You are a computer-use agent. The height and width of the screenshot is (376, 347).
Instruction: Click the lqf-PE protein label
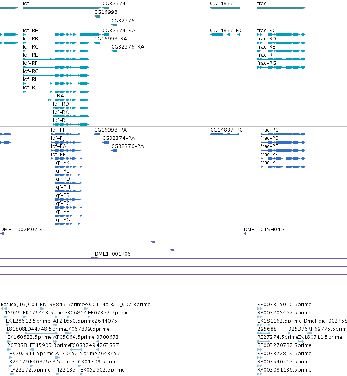click(x=58, y=155)
